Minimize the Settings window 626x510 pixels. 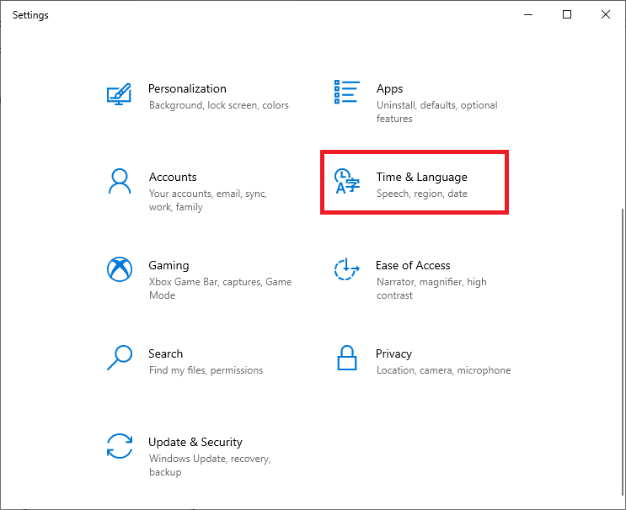[x=528, y=14]
